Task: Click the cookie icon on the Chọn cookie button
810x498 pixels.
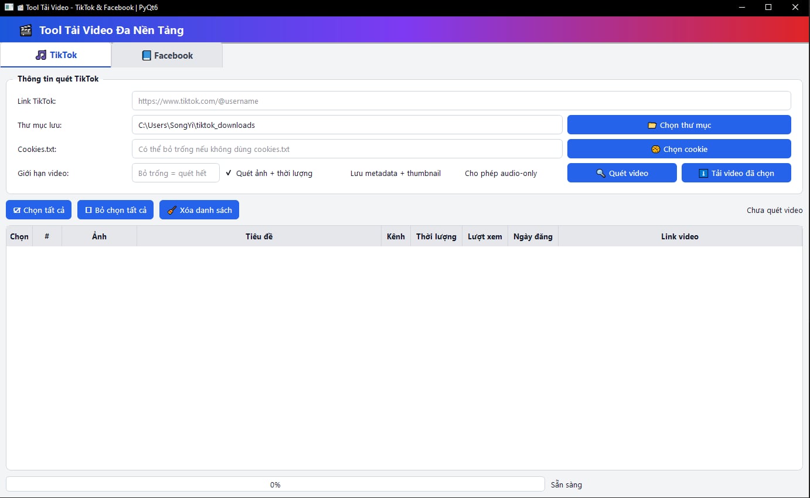Action: click(656, 149)
